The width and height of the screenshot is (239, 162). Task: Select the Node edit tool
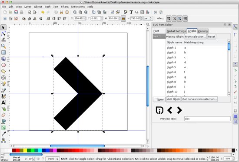click(x=3, y=34)
